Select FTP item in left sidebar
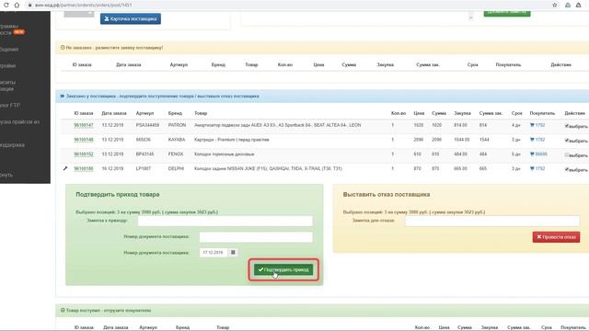 coord(10,106)
